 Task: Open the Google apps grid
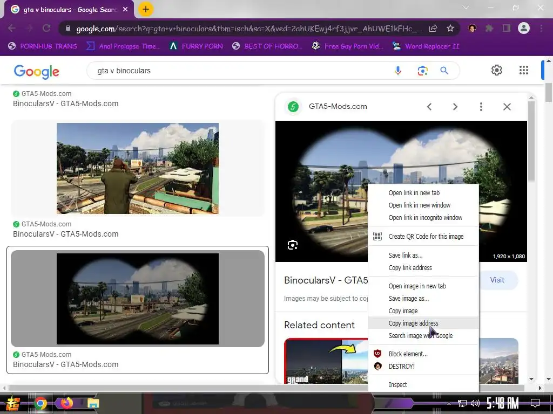coord(524,70)
